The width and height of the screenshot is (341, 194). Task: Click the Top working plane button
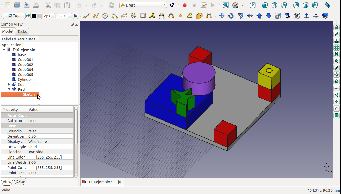tap(14, 16)
